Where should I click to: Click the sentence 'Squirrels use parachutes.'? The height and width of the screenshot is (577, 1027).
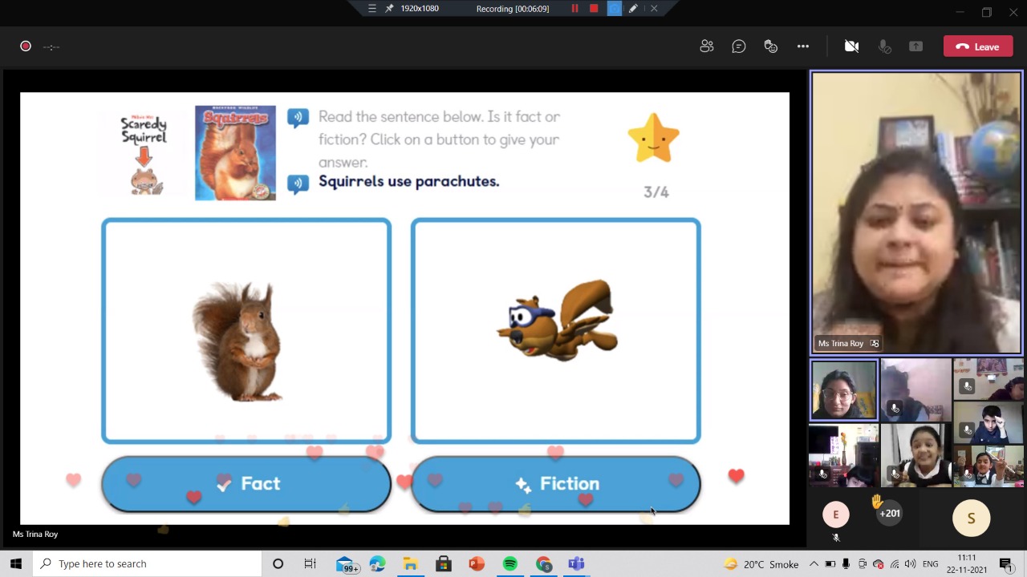(x=409, y=181)
